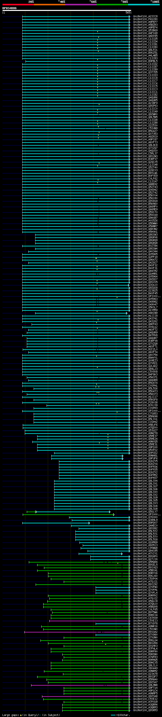Select hit label UniRef100_C1ICC1
Screen dimensions: 162x717
click(145, 92)
